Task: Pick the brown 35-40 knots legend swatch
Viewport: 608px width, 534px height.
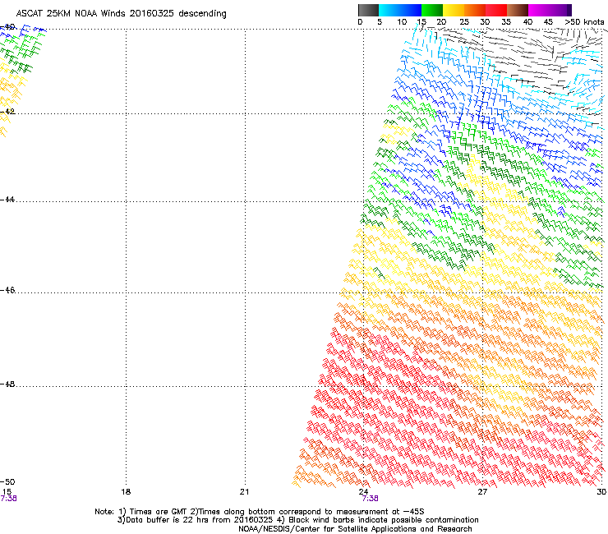Action: pos(518,10)
